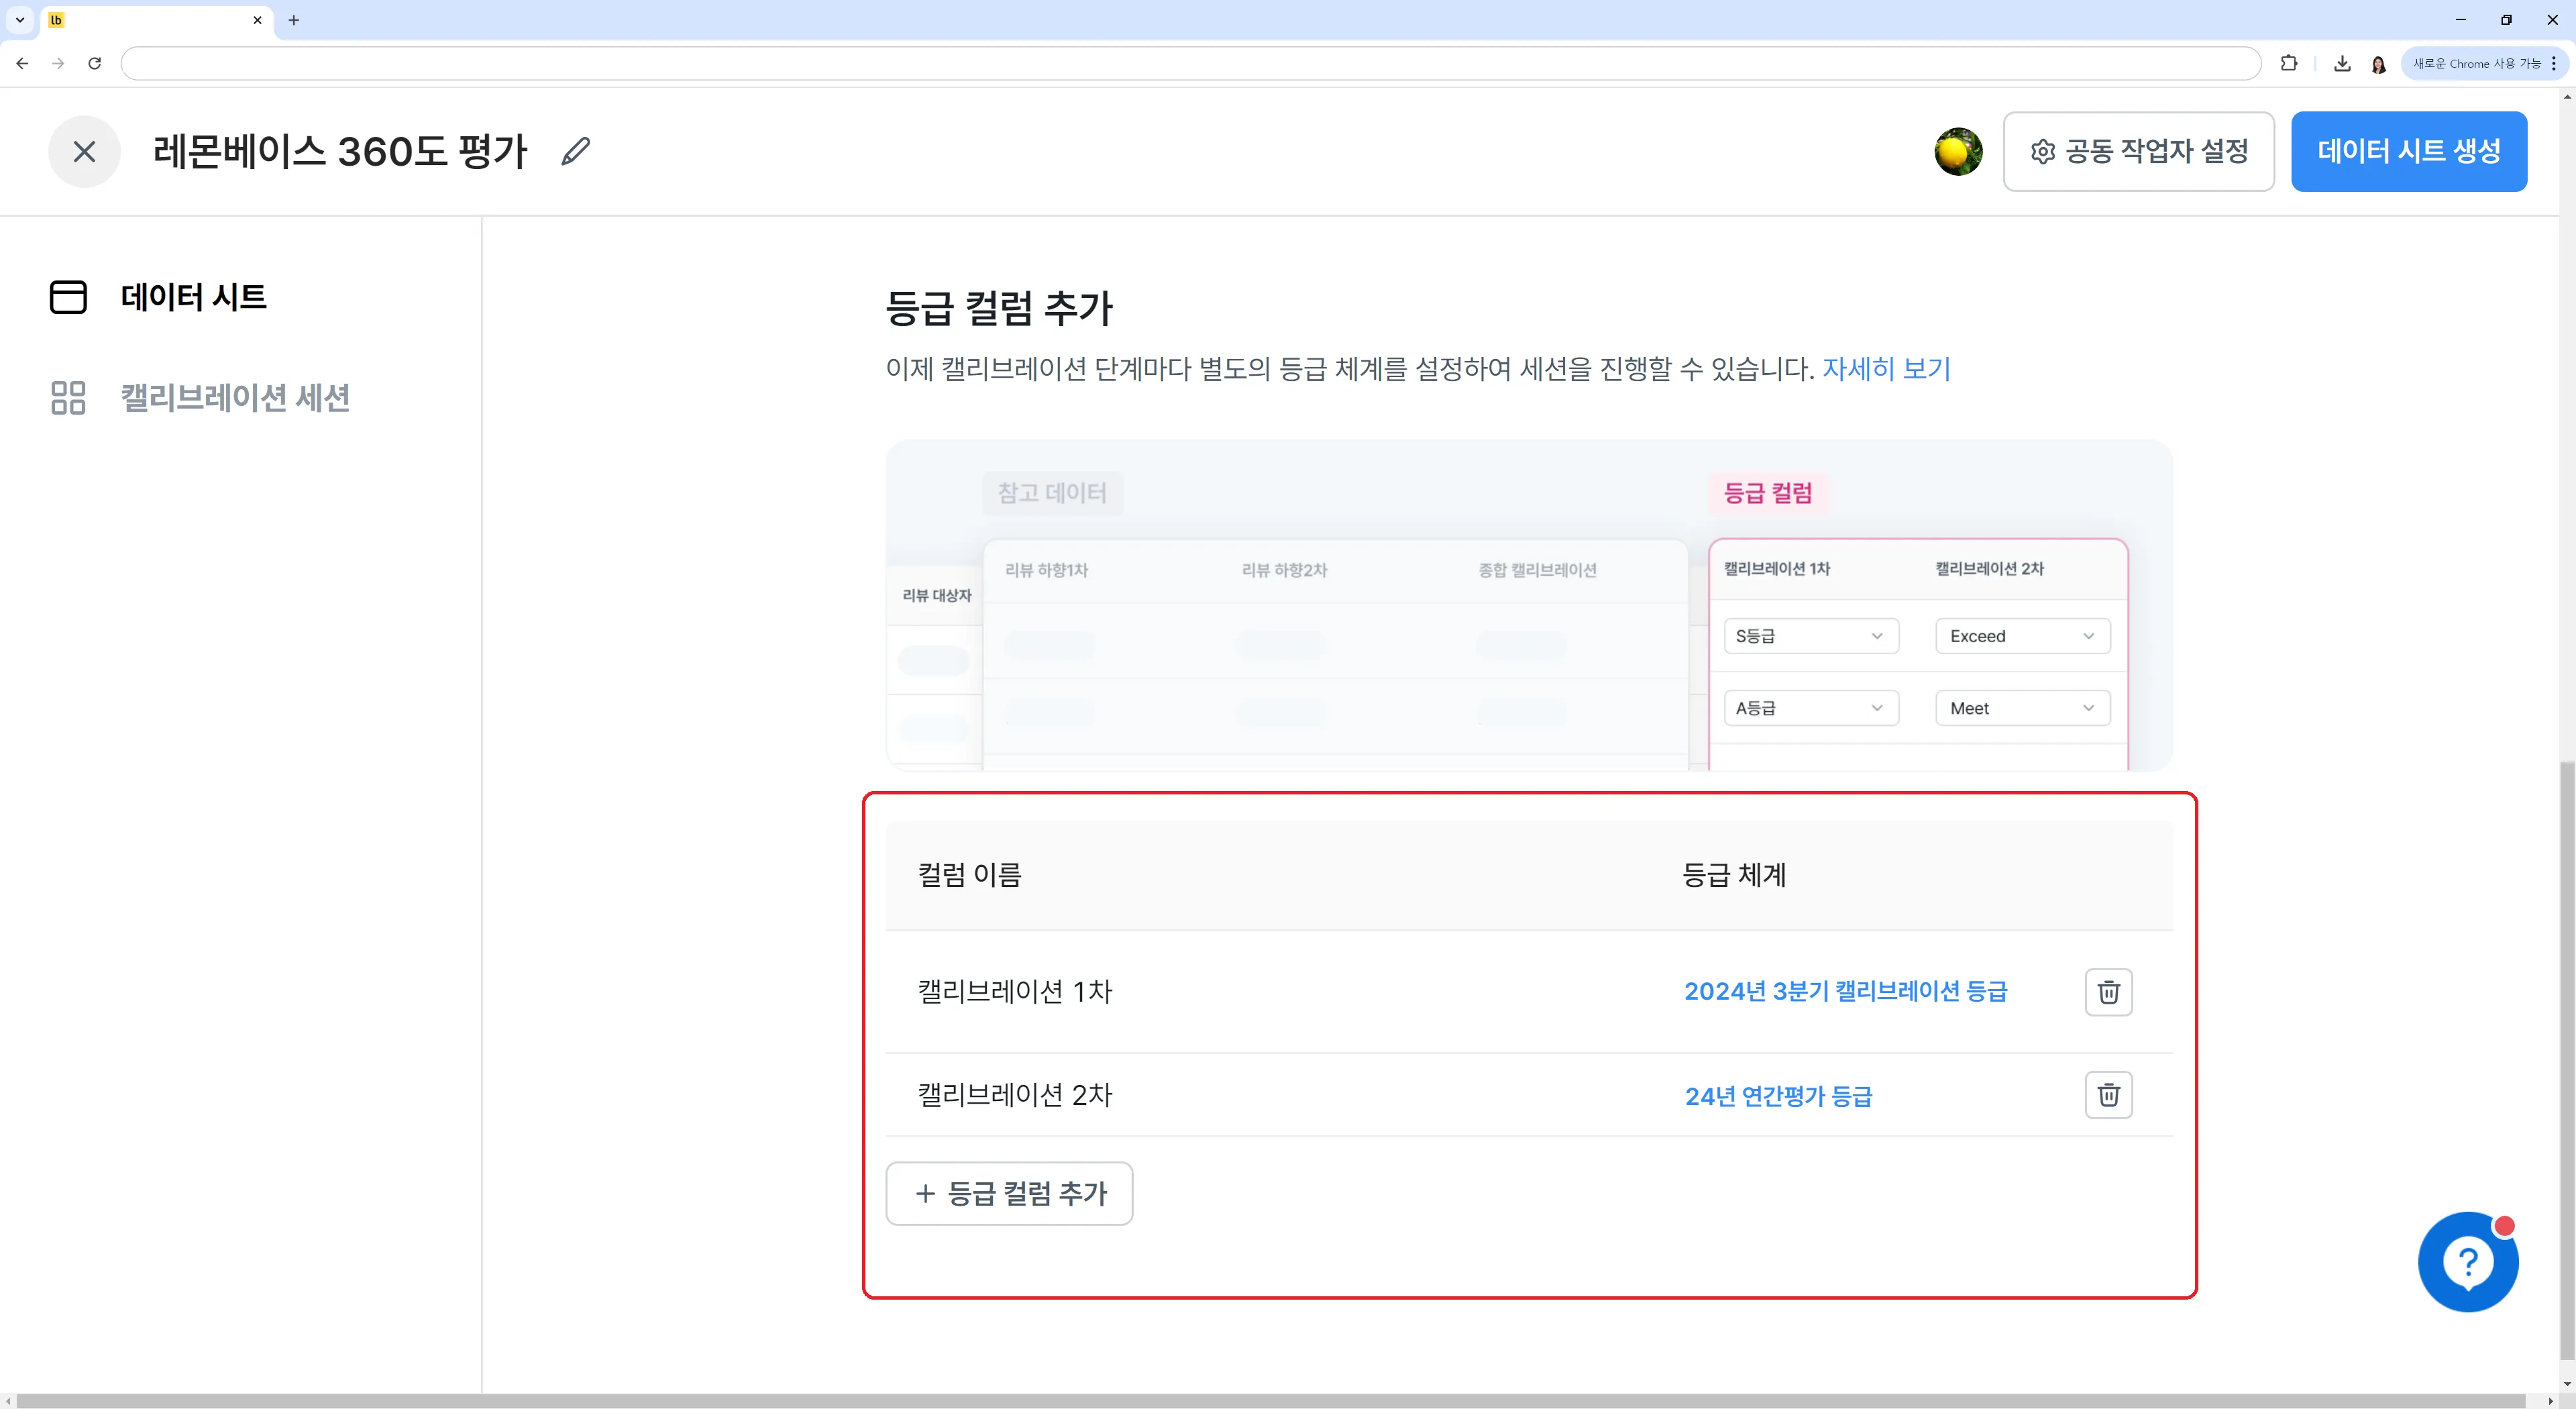Viewport: 2576px width, 1409px height.
Task: Click the browser forward arrow
Action: tap(58, 63)
